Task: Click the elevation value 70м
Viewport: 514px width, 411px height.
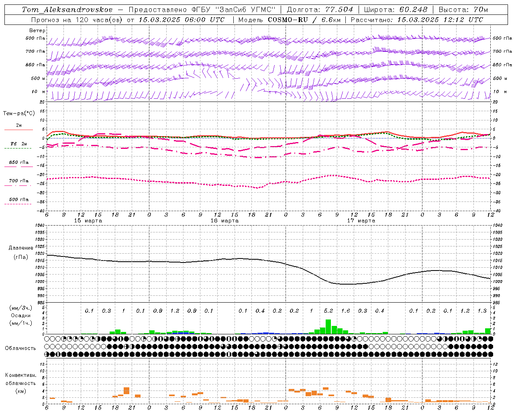Action: 480,10
